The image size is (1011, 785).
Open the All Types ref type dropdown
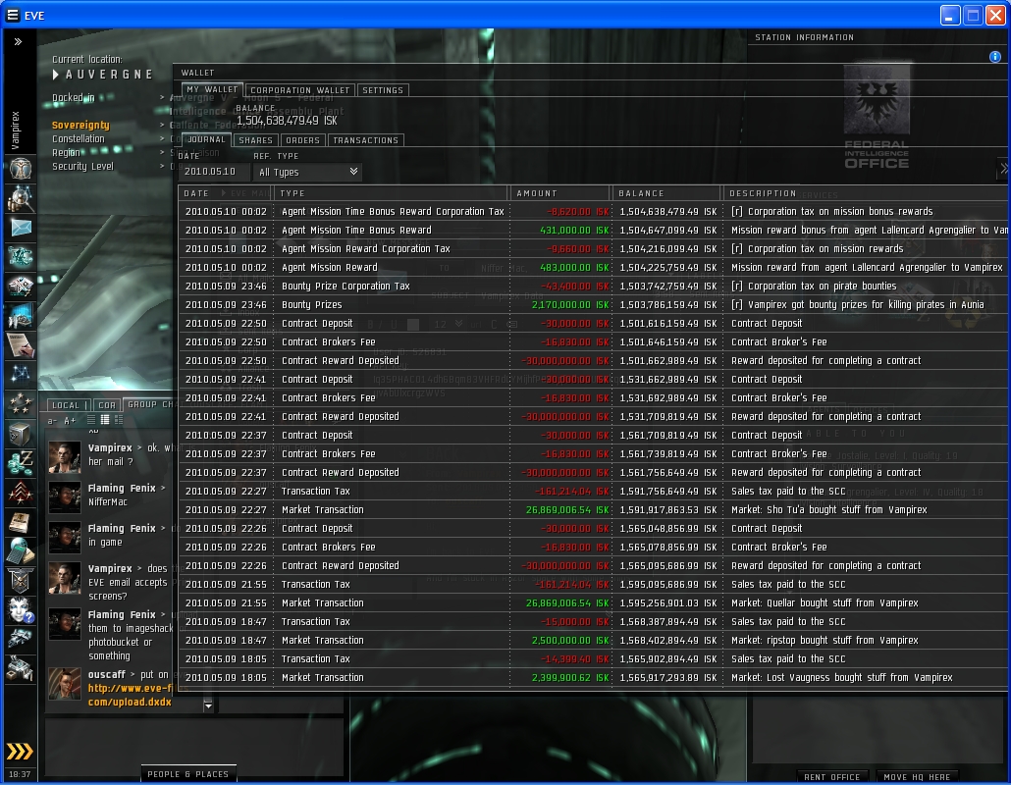click(x=308, y=172)
